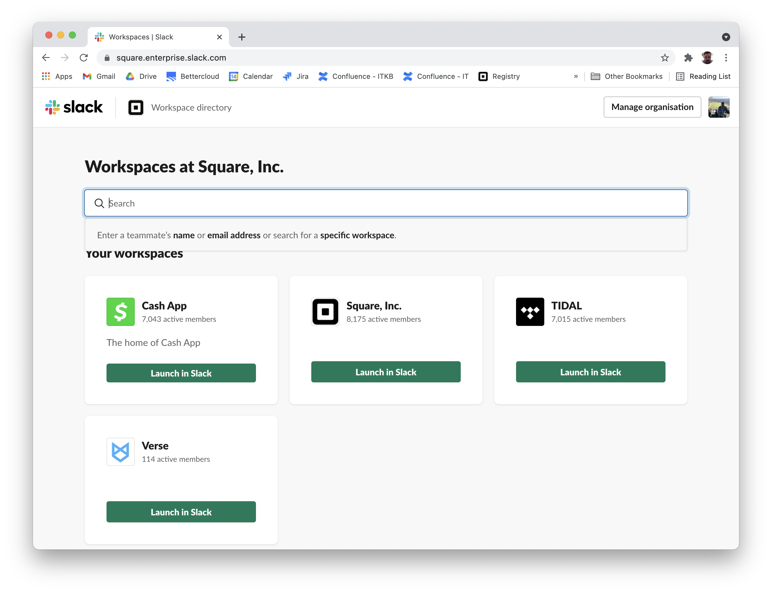Viewport: 772px width, 593px height.
Task: Click '8,175 active members' text
Action: [x=384, y=319]
